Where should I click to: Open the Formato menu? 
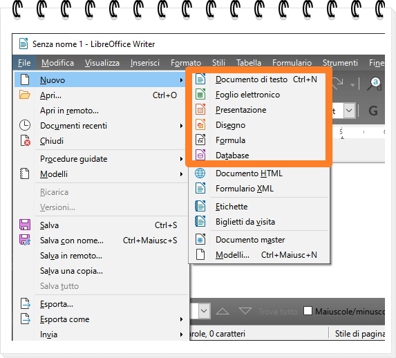186,63
